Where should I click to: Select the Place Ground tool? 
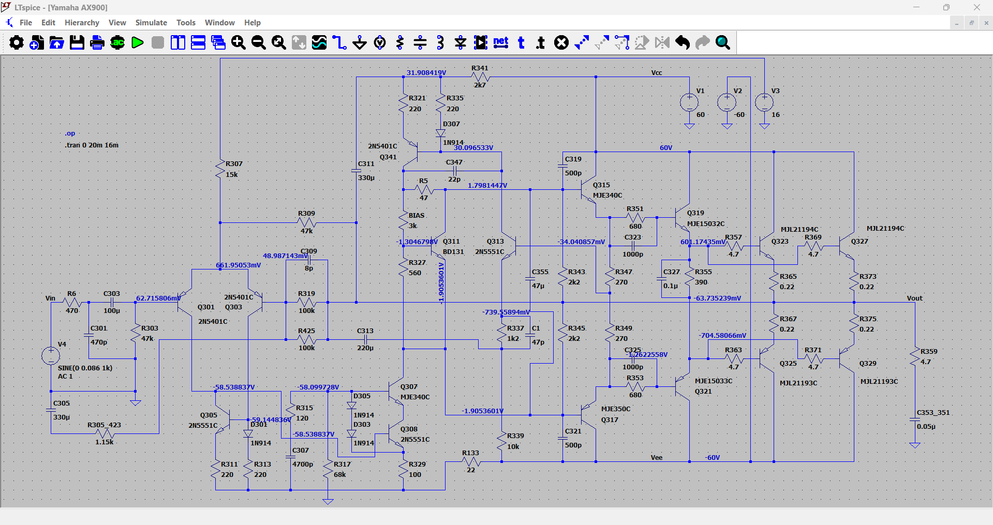(360, 42)
